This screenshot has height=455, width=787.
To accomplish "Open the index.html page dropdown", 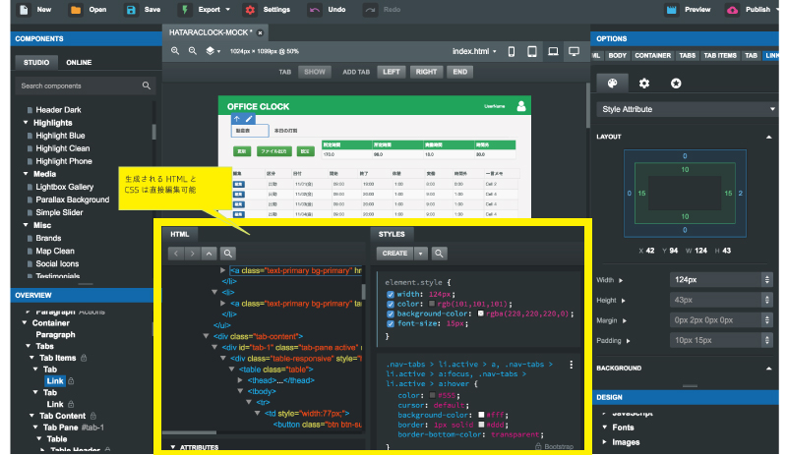I will click(x=473, y=51).
